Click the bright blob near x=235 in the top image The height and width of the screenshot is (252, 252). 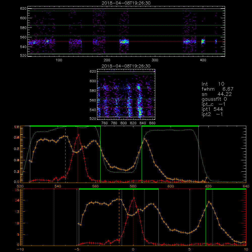[x=124, y=42]
